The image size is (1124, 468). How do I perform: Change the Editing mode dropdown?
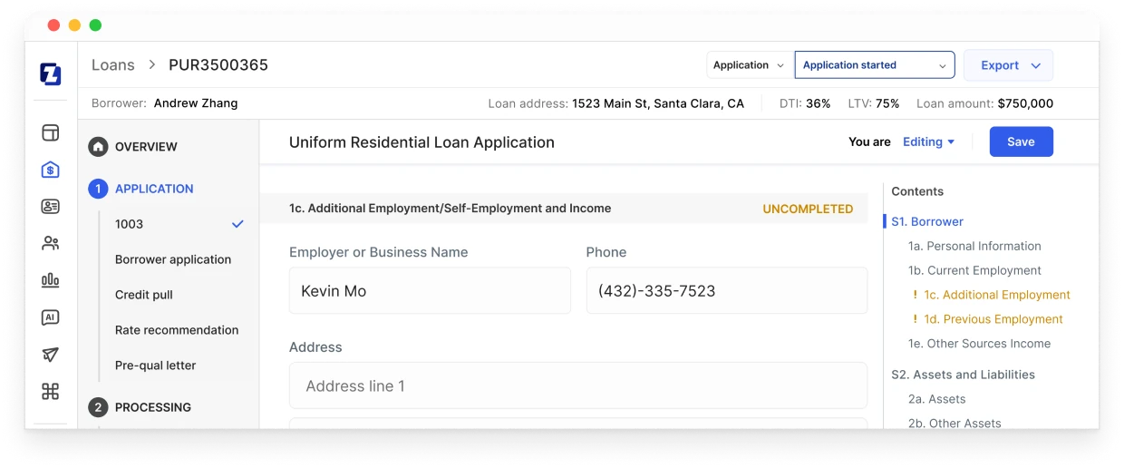coord(929,142)
